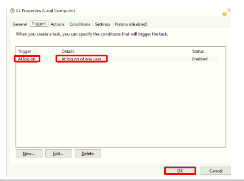Image resolution: width=244 pixels, height=181 pixels.
Task: View the History (disabled) tab
Action: pos(131,24)
